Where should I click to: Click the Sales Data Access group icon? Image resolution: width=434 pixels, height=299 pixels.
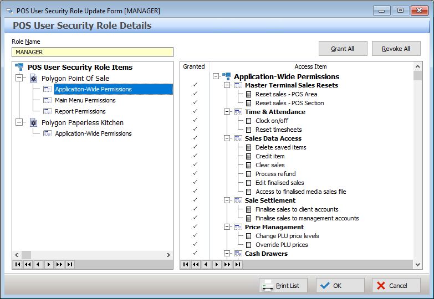coord(238,138)
